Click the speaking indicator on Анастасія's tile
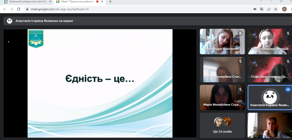 pyautogui.click(x=288, y=89)
